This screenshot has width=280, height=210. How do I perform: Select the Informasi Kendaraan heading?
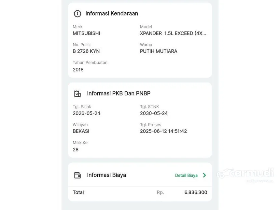(x=112, y=13)
